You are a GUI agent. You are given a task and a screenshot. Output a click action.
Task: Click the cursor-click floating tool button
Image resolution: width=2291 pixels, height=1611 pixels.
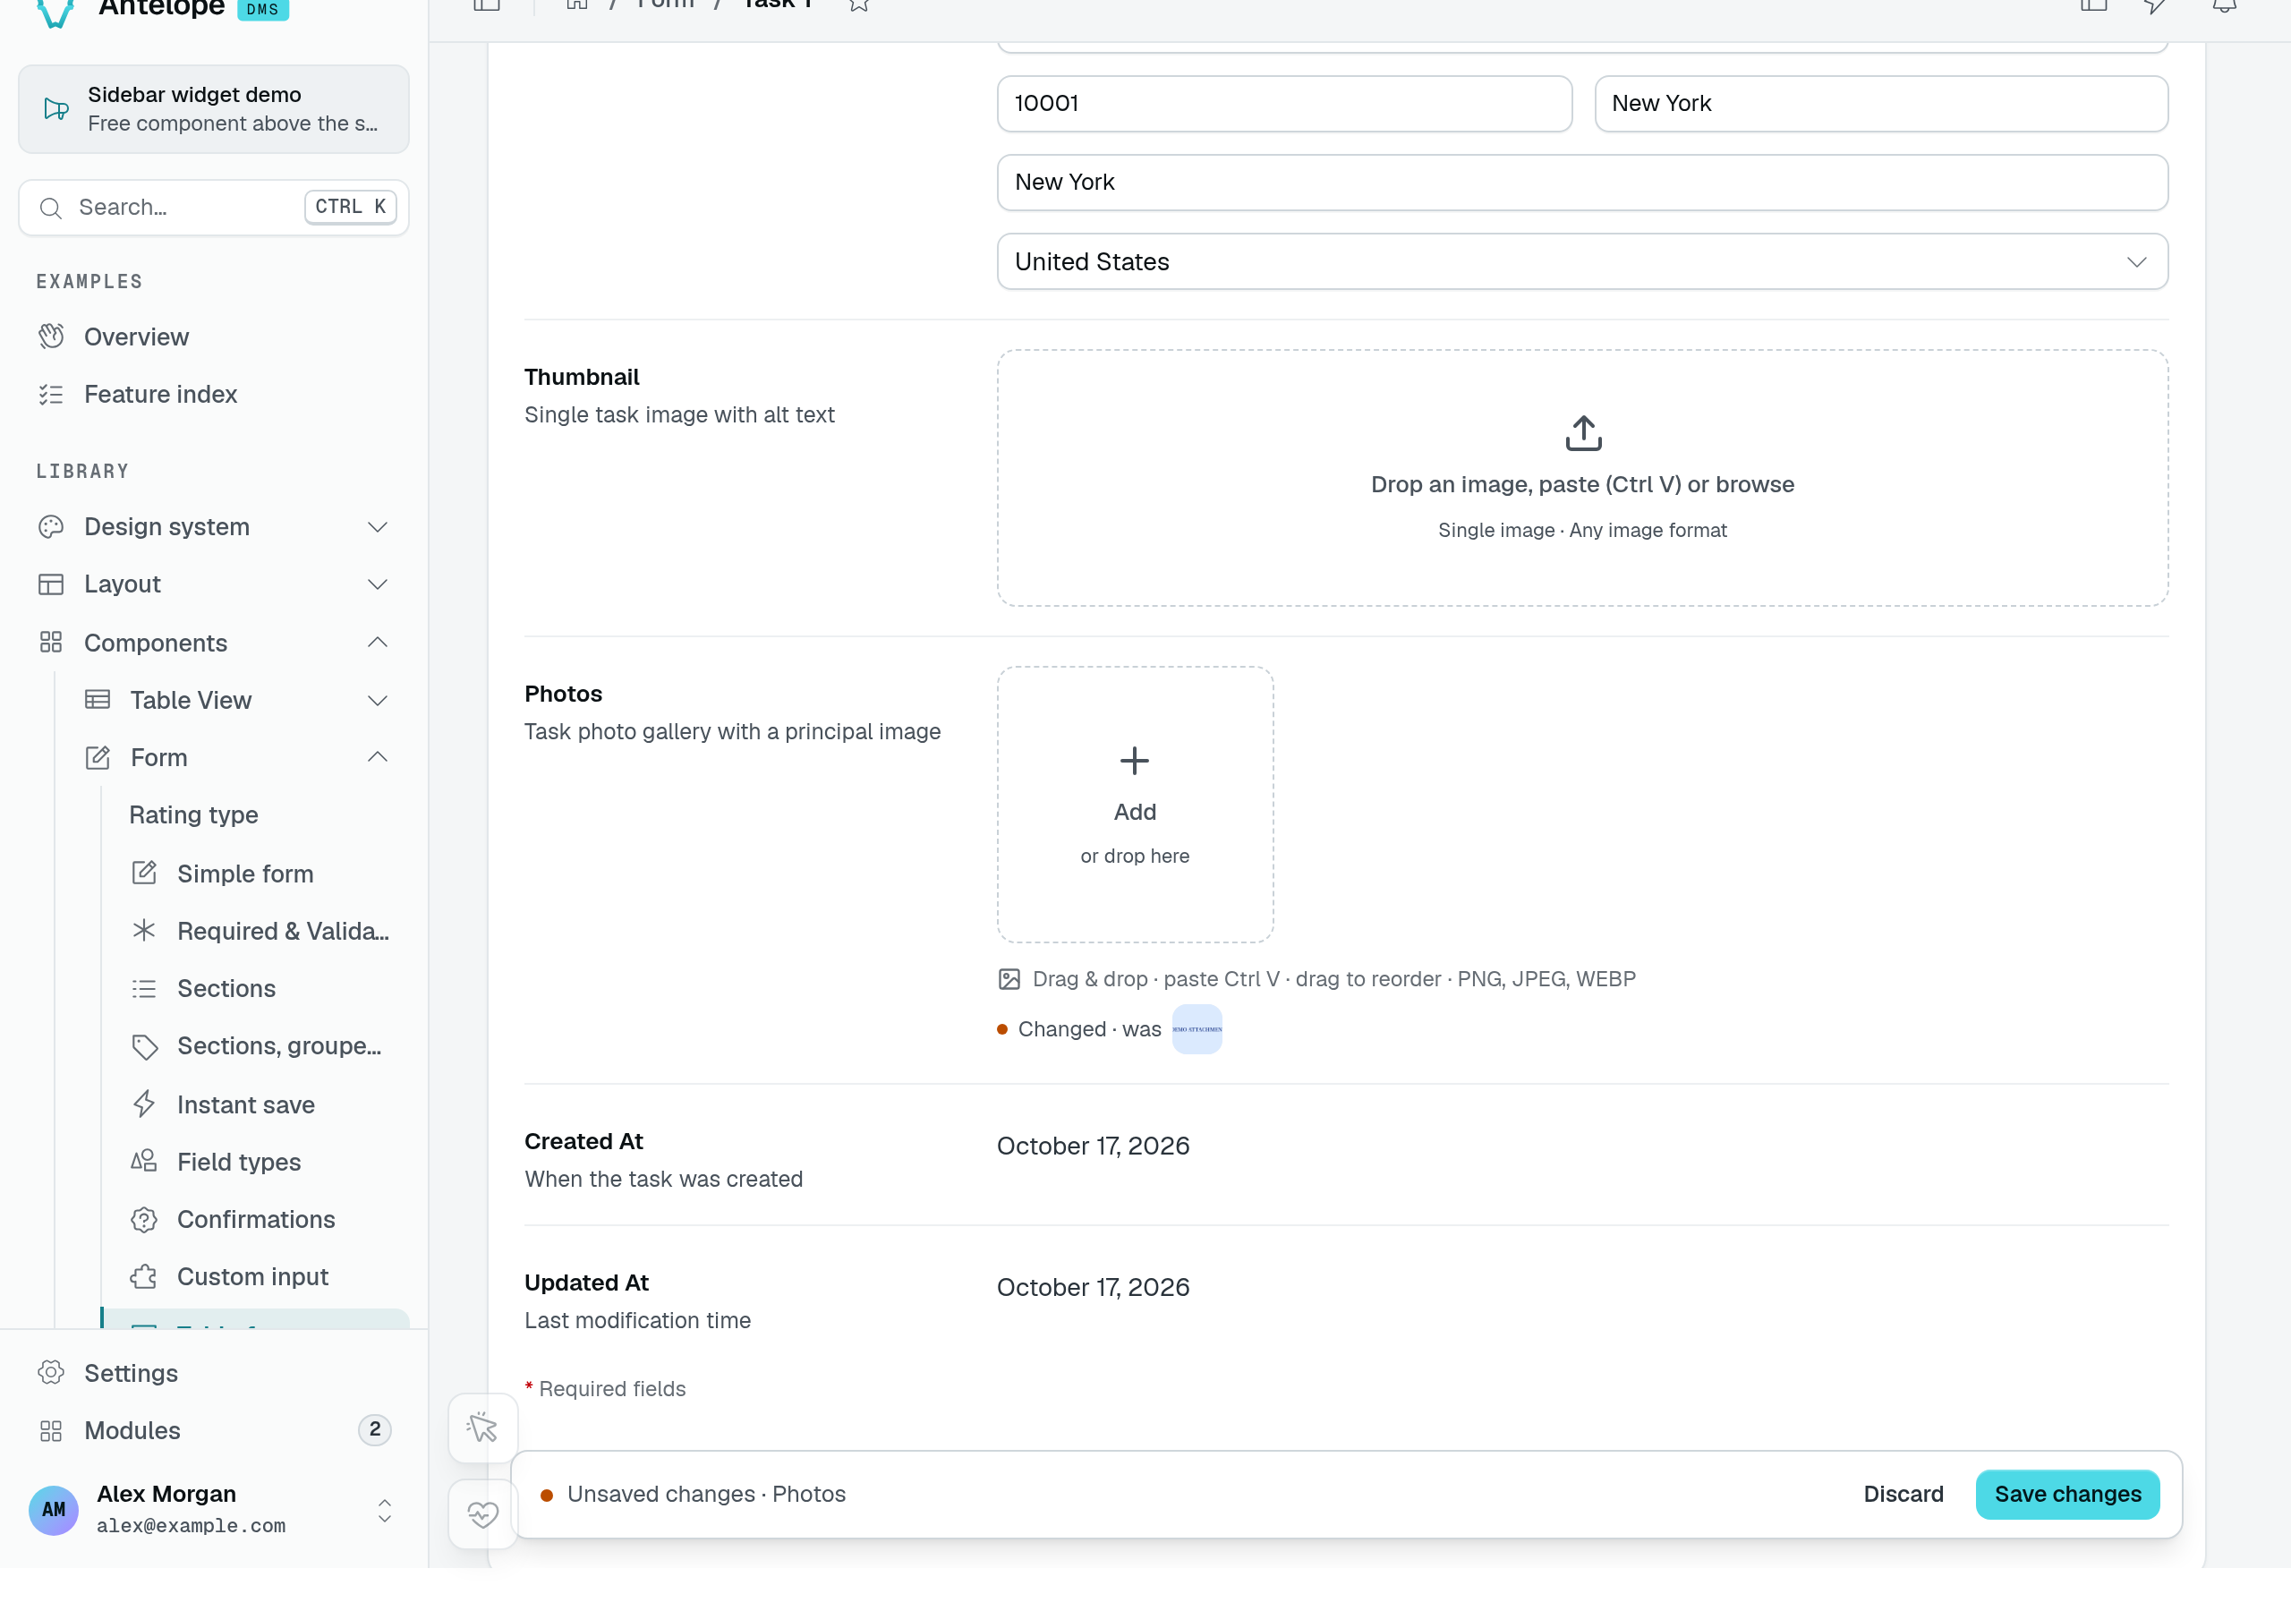point(483,1428)
